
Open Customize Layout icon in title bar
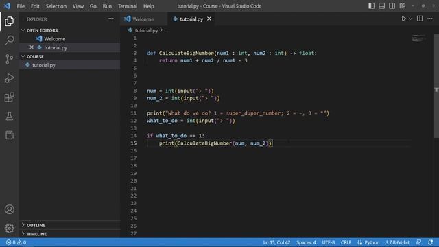pos(403,6)
